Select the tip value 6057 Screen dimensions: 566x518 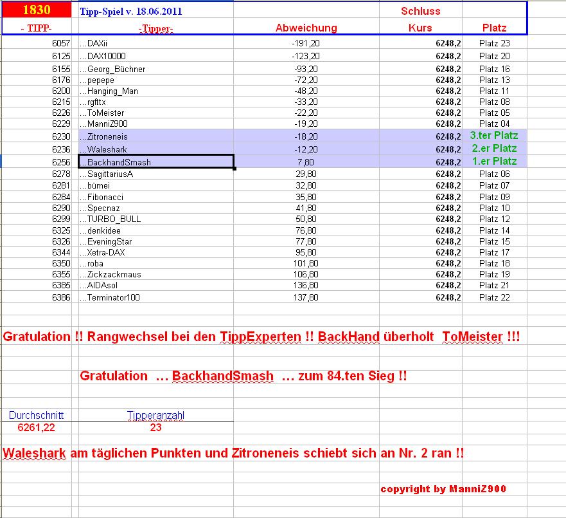[61, 43]
